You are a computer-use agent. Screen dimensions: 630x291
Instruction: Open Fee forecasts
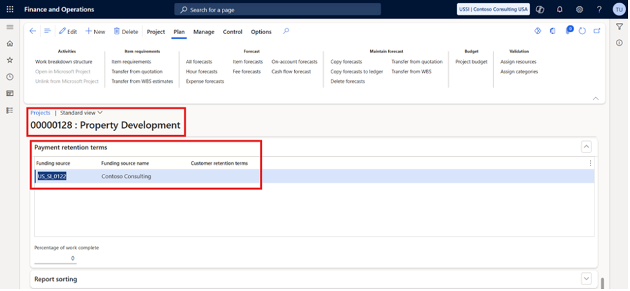[x=247, y=71]
